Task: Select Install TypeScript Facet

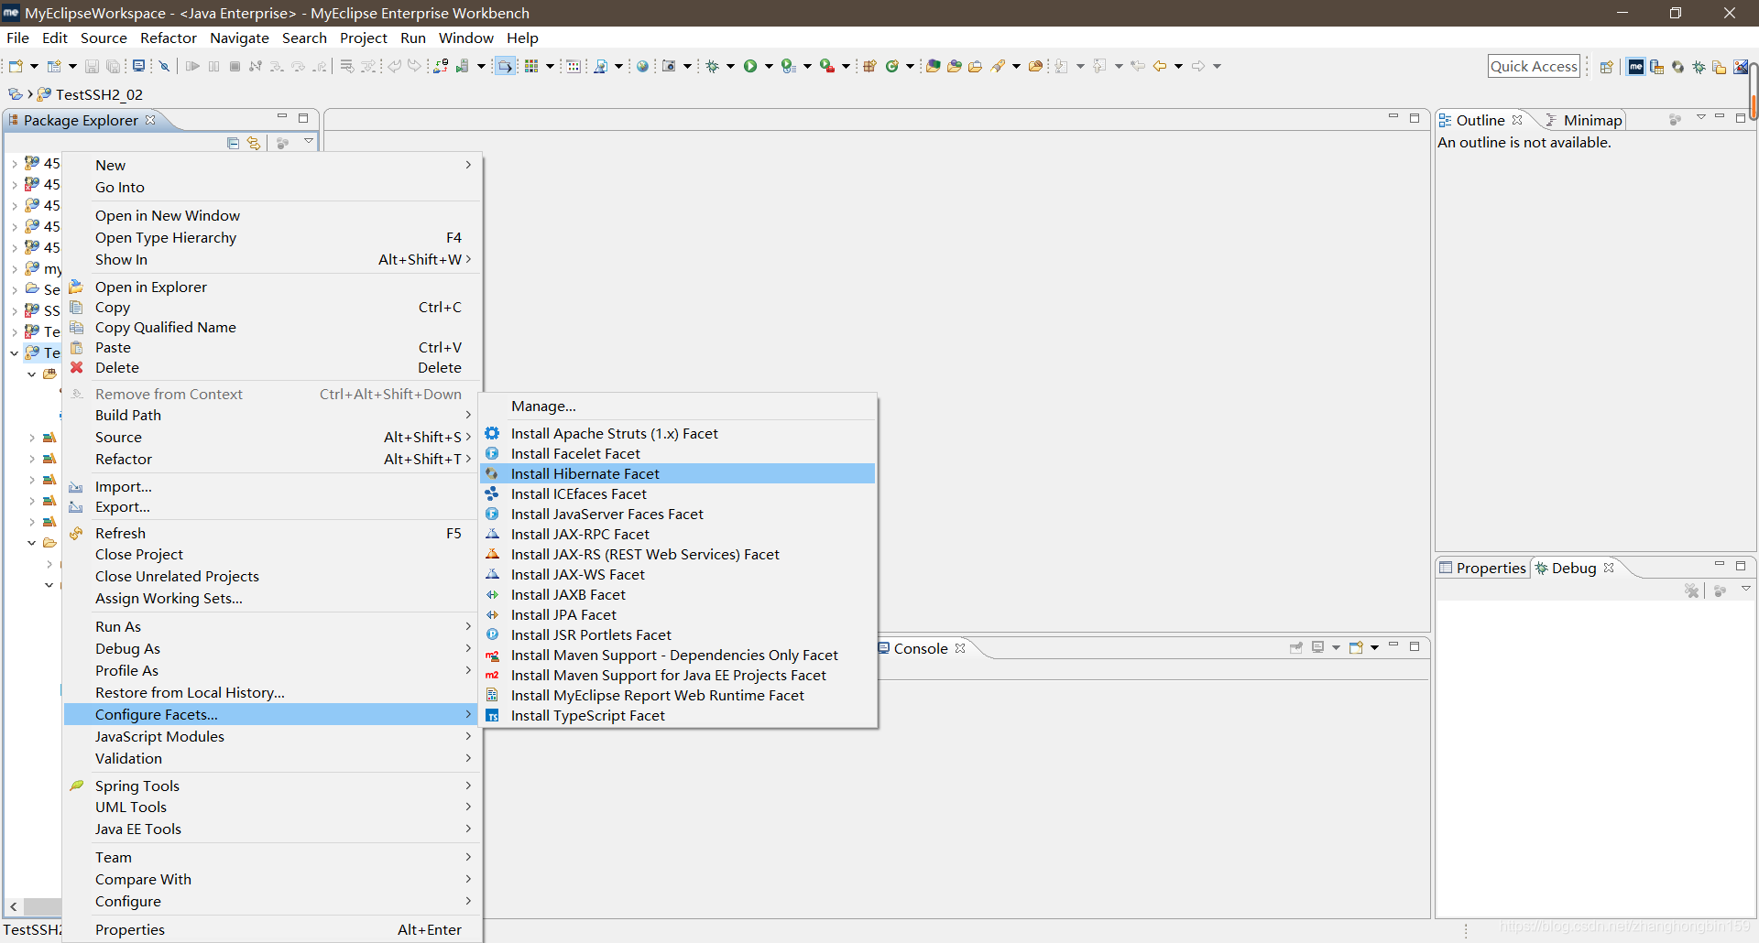Action: (x=678, y=715)
